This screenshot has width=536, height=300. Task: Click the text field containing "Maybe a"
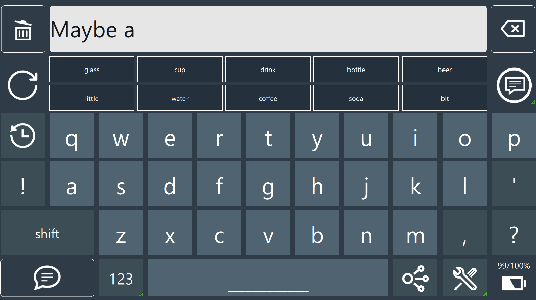[x=268, y=29]
